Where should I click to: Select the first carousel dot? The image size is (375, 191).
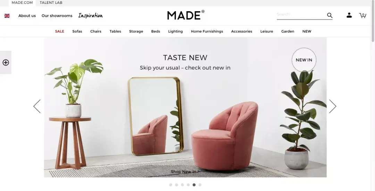170,185
